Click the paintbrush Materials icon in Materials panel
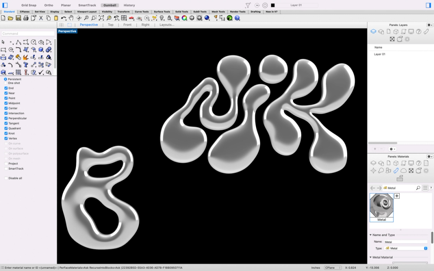The height and width of the screenshot is (271, 434). click(x=396, y=170)
